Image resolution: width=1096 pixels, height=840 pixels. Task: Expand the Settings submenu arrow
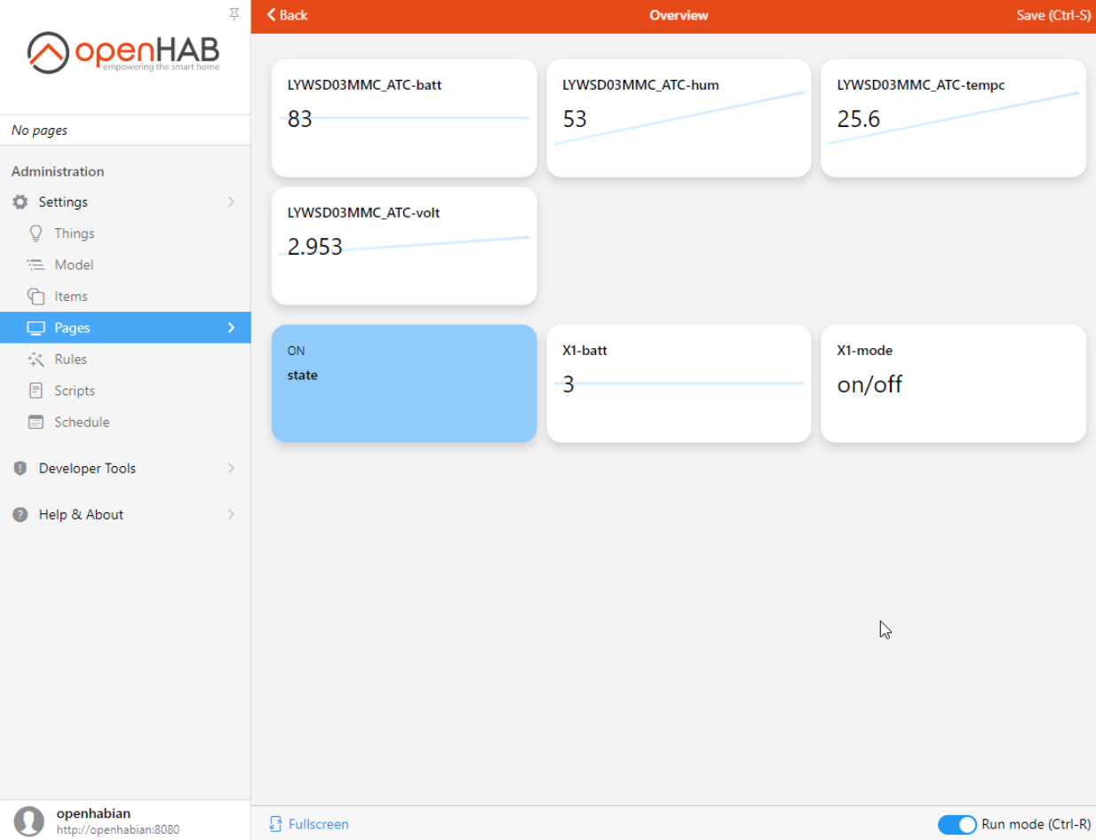click(231, 202)
